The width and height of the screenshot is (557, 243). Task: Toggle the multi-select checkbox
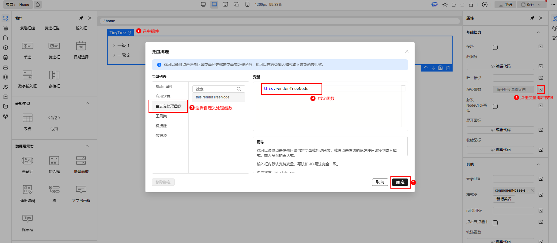click(495, 47)
